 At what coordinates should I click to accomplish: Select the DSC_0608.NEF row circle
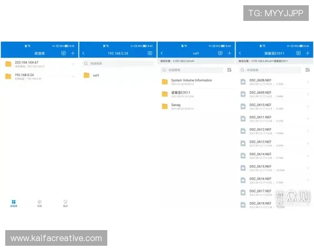tap(308, 82)
